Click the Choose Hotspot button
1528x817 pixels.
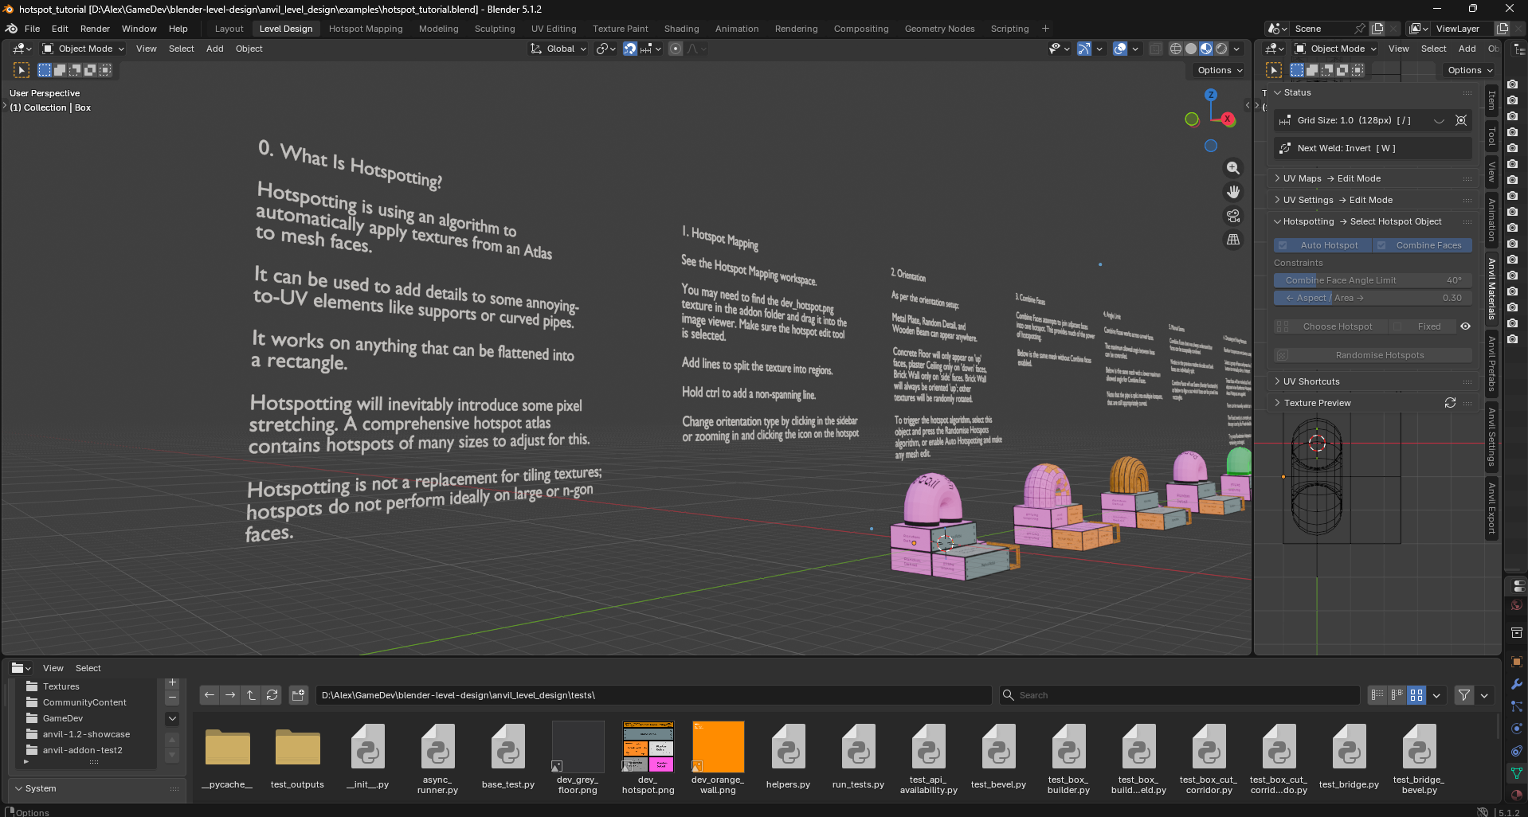click(x=1330, y=326)
